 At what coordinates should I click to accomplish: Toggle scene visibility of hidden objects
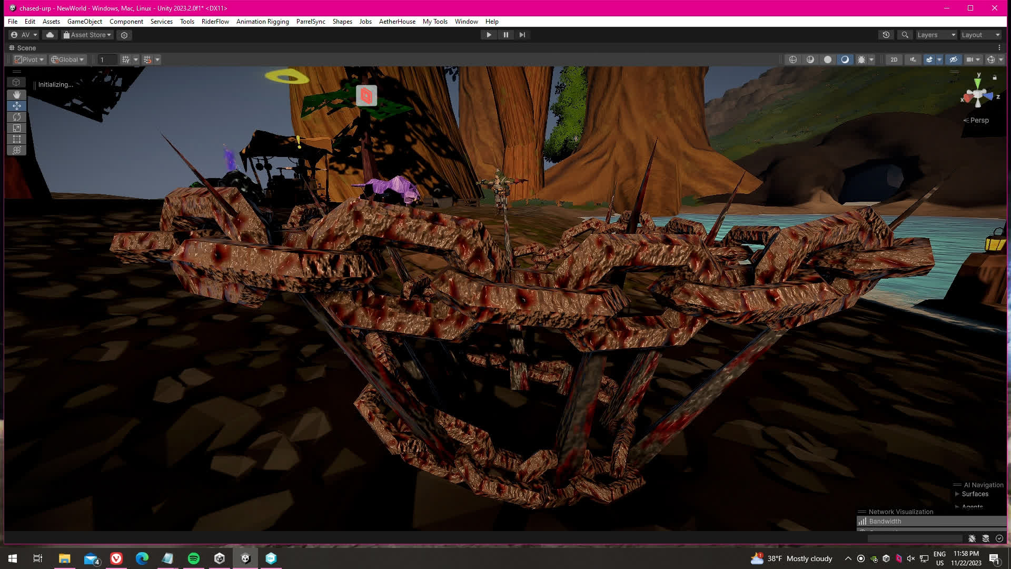tap(953, 60)
